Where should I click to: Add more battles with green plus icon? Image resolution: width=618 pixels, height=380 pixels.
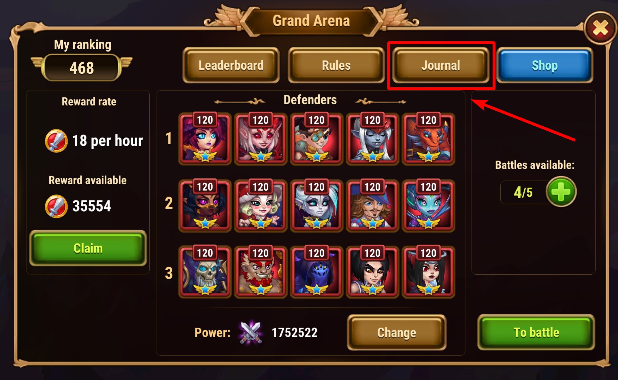coord(561,192)
